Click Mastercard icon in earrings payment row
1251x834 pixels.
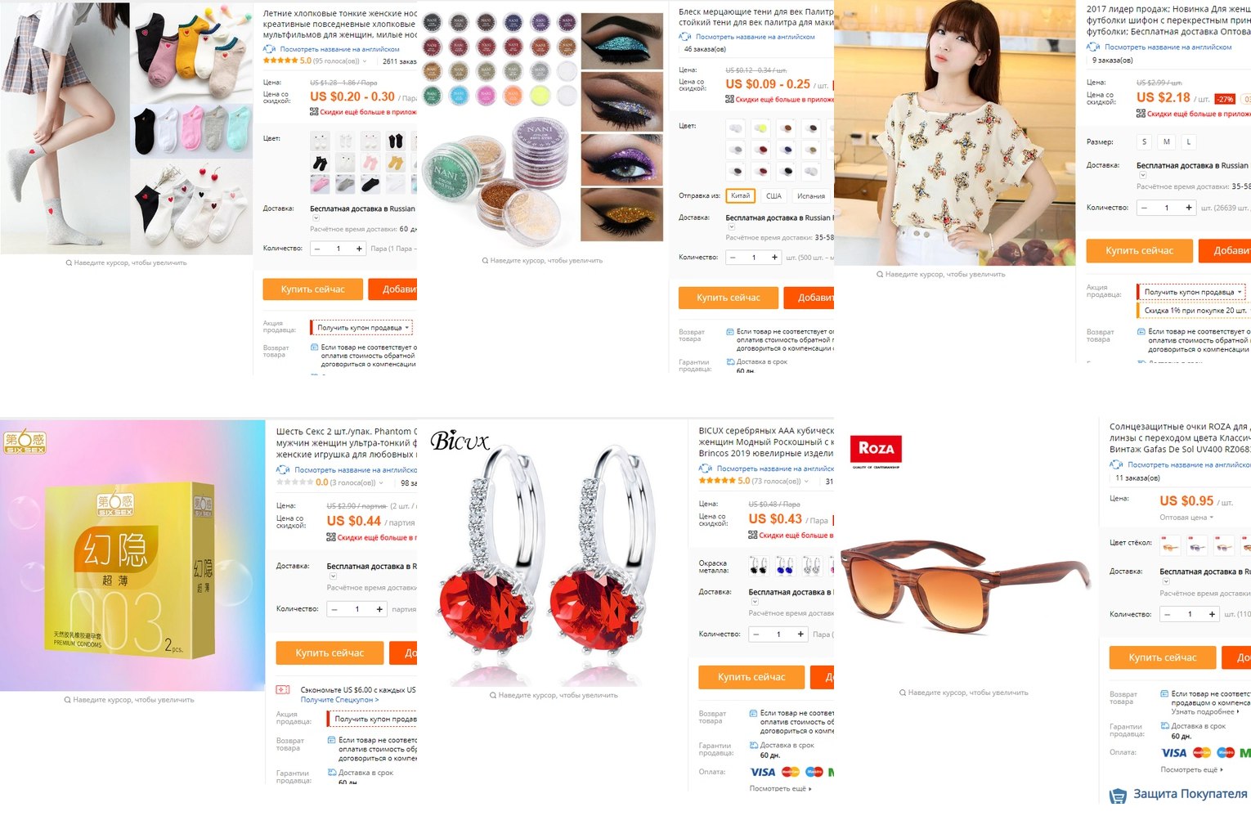(x=791, y=772)
